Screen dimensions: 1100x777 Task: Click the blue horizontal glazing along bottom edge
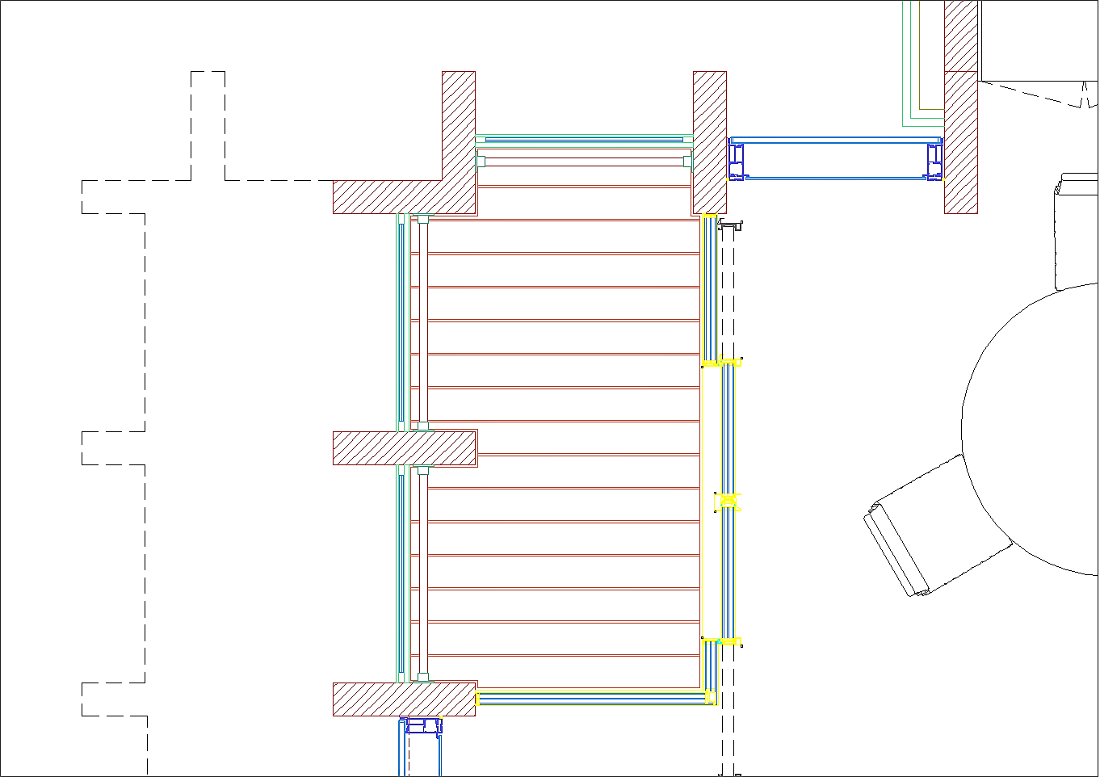tap(594, 698)
